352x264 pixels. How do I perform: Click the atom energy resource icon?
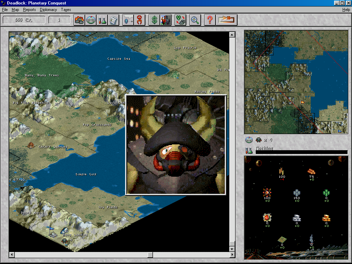coord(267,192)
